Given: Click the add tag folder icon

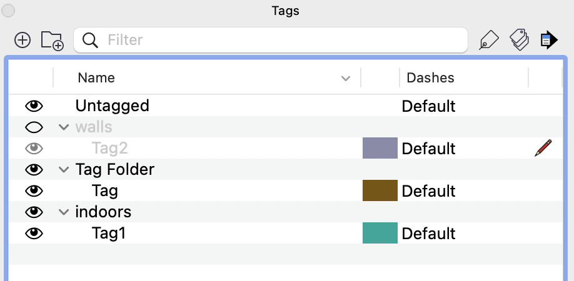Looking at the screenshot, I should click(53, 41).
